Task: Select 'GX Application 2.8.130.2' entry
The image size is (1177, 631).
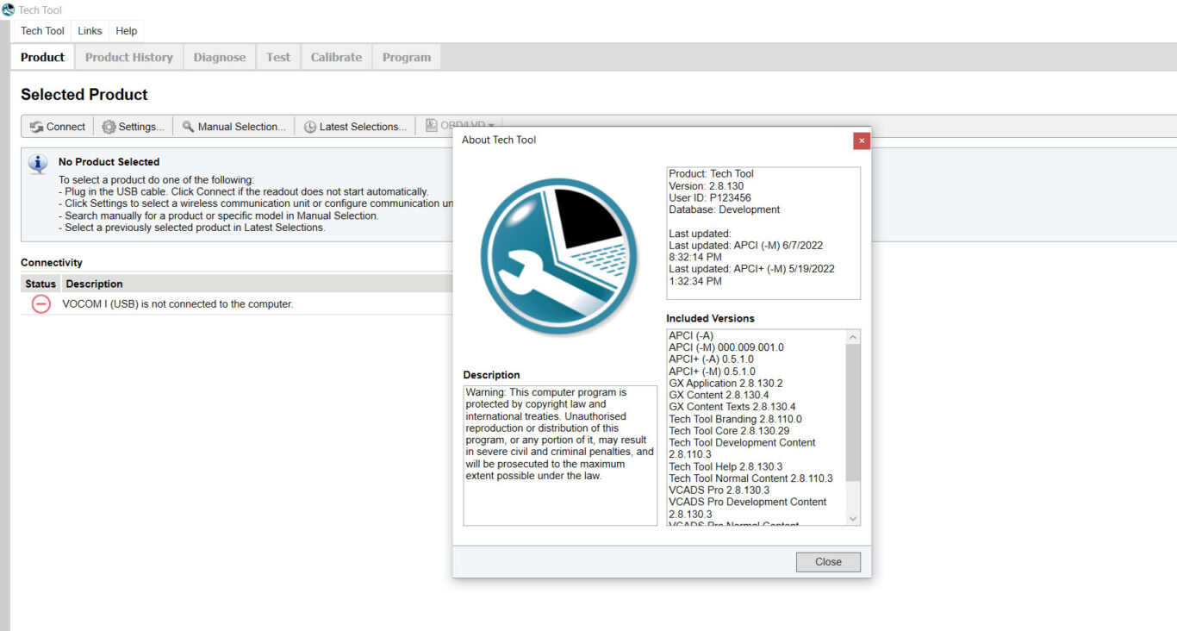Action: [x=726, y=384]
